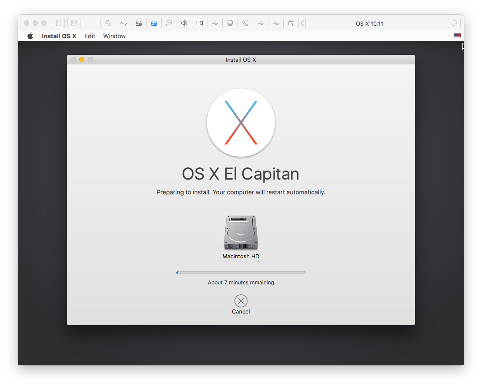Open the US flag input menu

coord(457,36)
